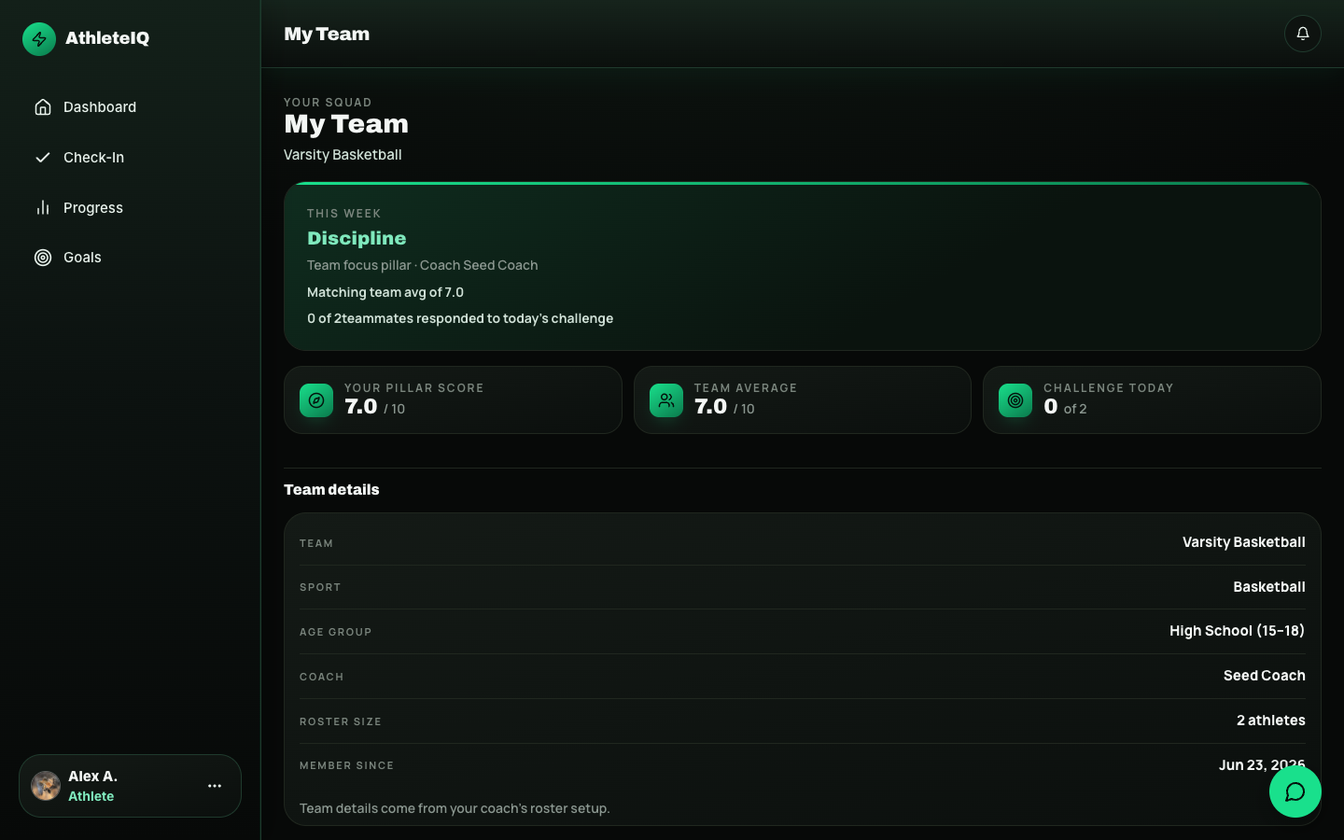This screenshot has width=1344, height=840.
Task: Click the Team details section heading
Action: [331, 490]
